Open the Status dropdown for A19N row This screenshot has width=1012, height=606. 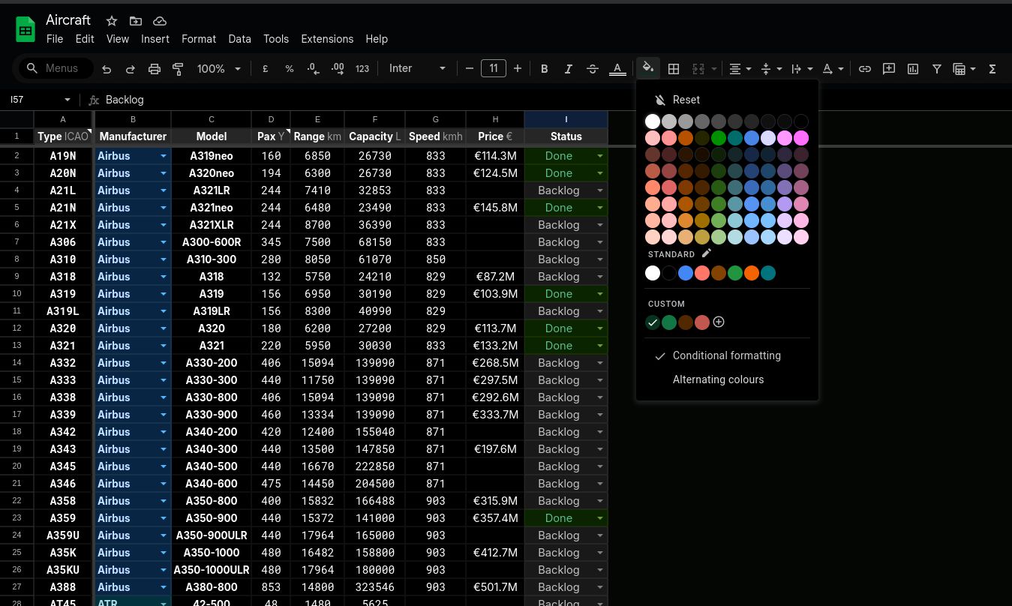[x=600, y=156]
